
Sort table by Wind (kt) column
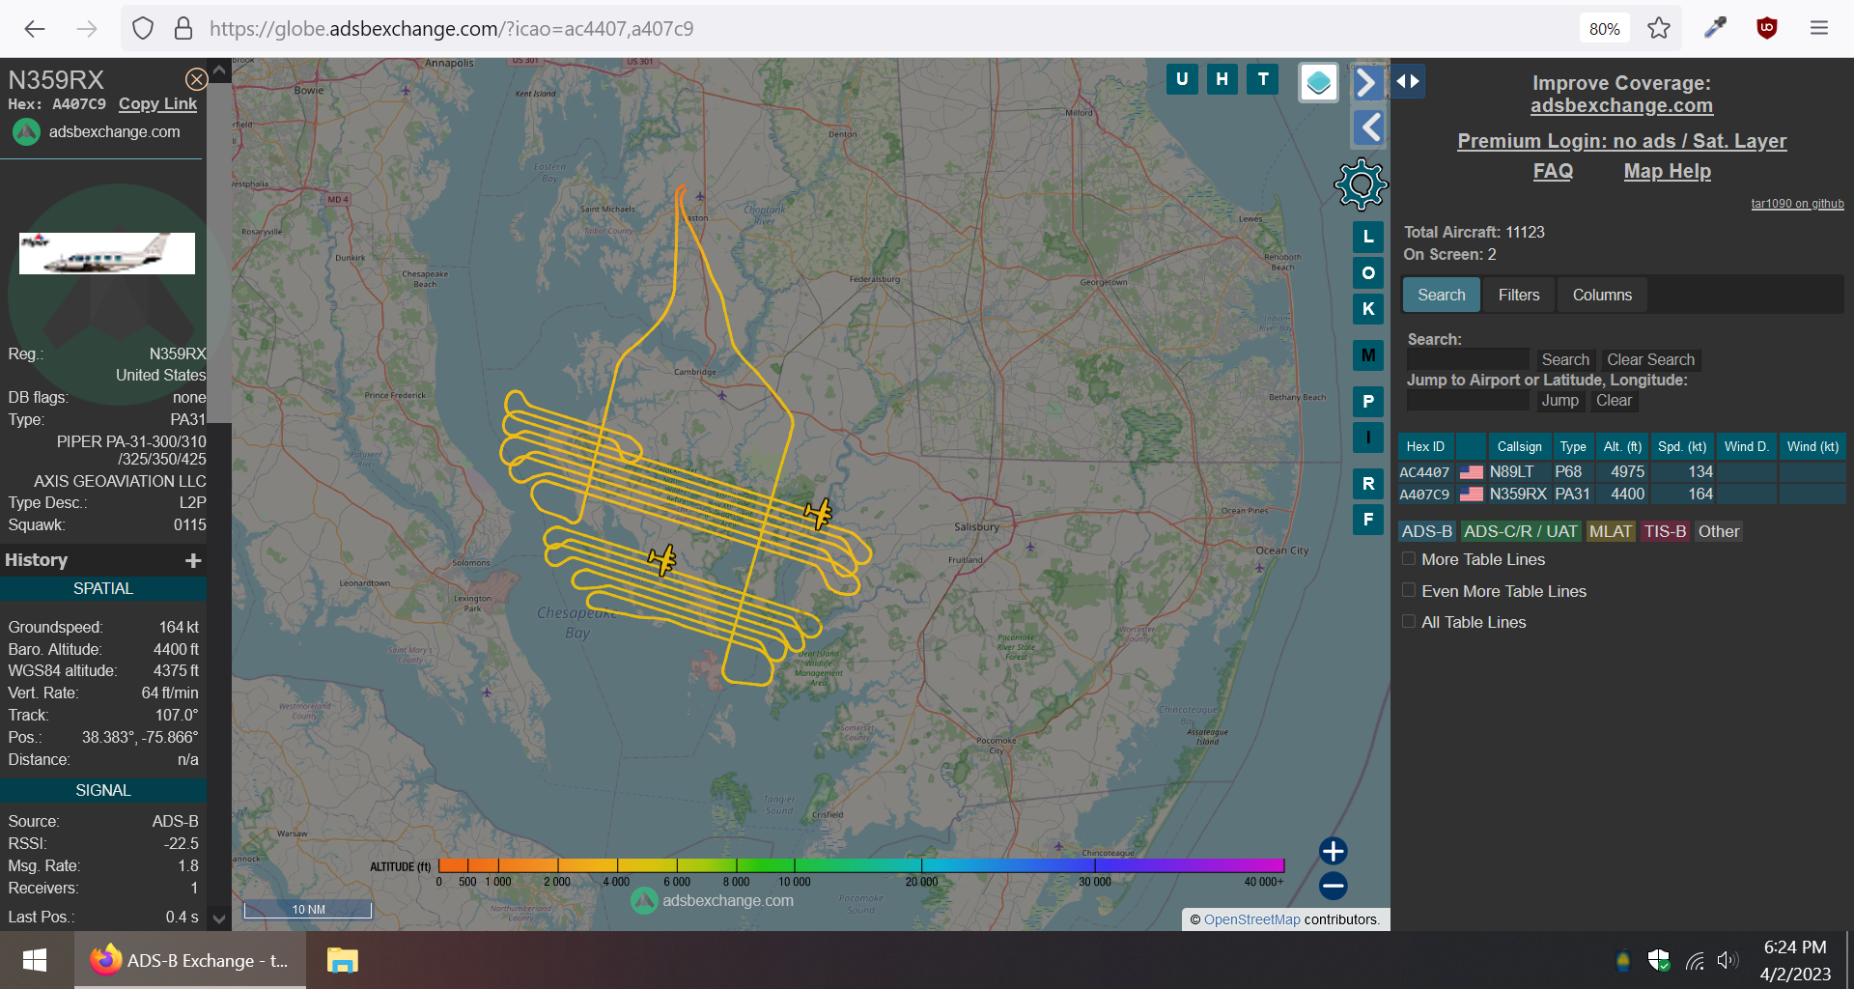(1812, 446)
